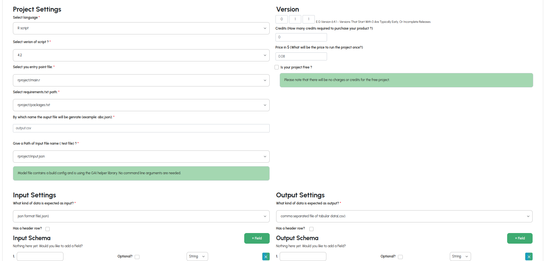Mark input schema field as Optional

(x=137, y=257)
